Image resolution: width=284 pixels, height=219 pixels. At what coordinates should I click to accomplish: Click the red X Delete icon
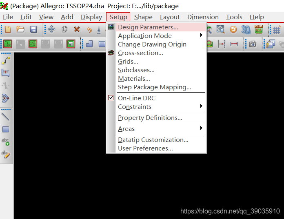coord(77,29)
